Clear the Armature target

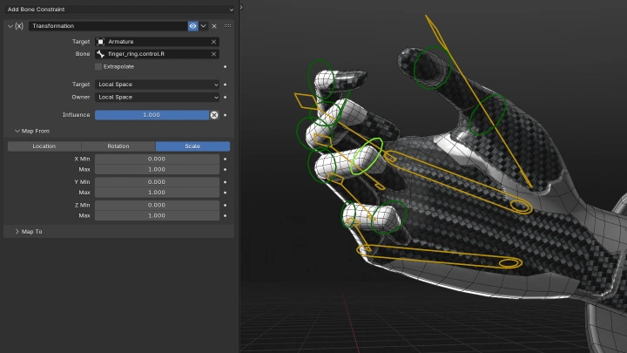pos(213,42)
